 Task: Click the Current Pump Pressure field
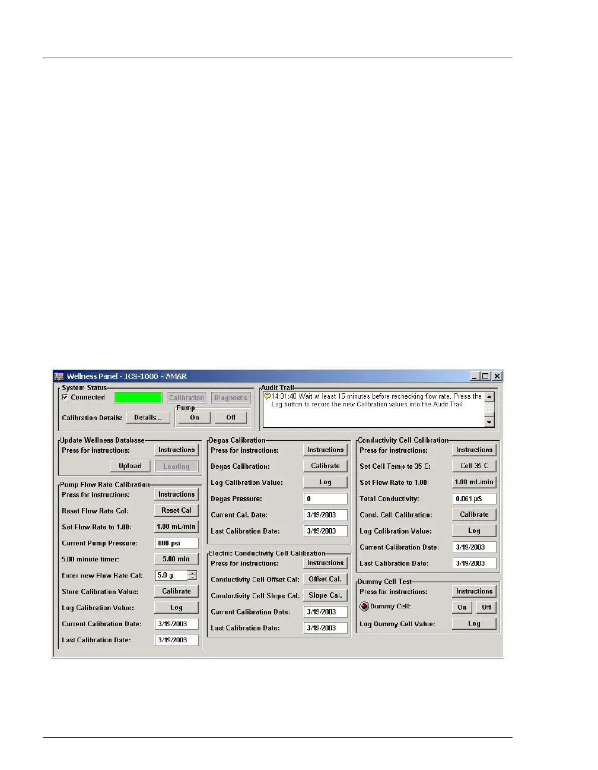click(177, 543)
